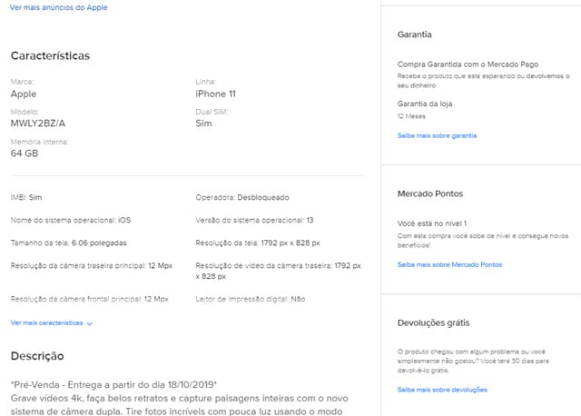Open 'Saiba mais sobre Mercado Pontos' link
Viewport: 581px width, 416px height.
(x=449, y=264)
